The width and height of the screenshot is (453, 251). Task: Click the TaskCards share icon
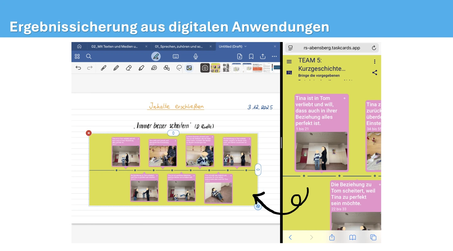pos(374,73)
